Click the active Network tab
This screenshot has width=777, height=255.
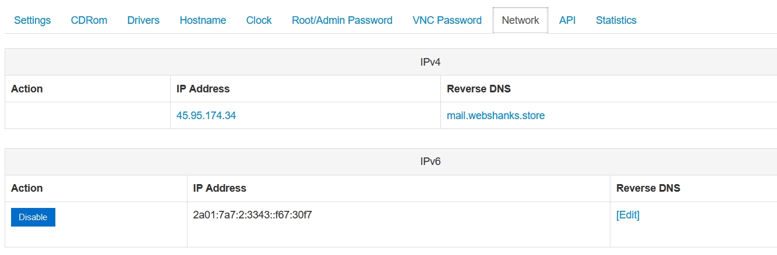(520, 20)
